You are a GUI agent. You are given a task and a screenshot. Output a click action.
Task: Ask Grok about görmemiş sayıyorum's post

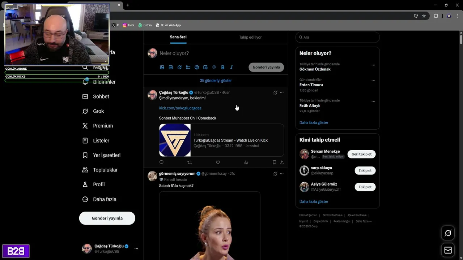pyautogui.click(x=275, y=174)
